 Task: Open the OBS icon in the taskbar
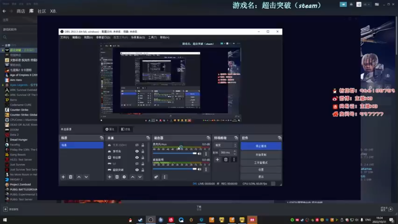pyautogui.click(x=151, y=220)
